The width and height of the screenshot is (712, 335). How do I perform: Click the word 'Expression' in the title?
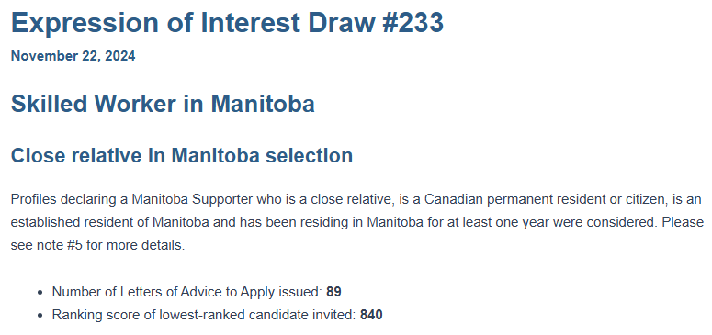click(x=85, y=22)
